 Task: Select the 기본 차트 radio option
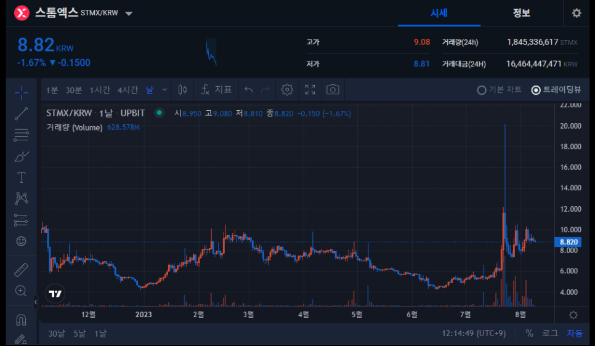tap(499, 90)
